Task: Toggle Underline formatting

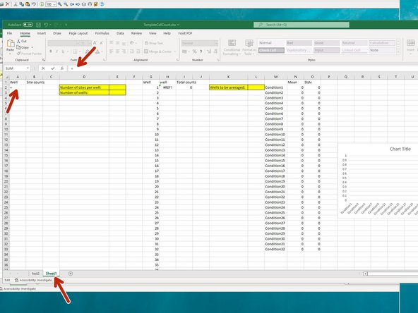Action: (x=63, y=51)
